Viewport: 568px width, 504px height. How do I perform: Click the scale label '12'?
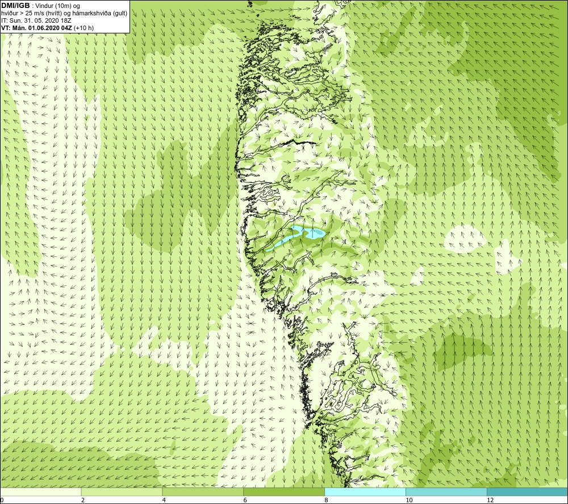(490, 501)
